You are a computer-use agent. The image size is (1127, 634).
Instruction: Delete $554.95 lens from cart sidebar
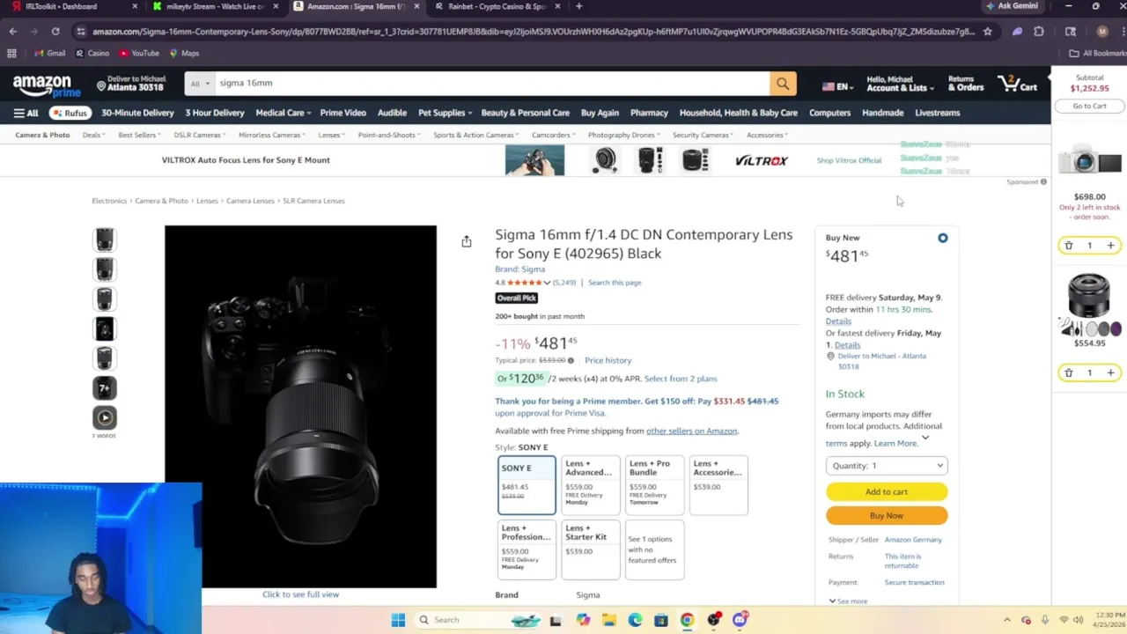point(1069,373)
